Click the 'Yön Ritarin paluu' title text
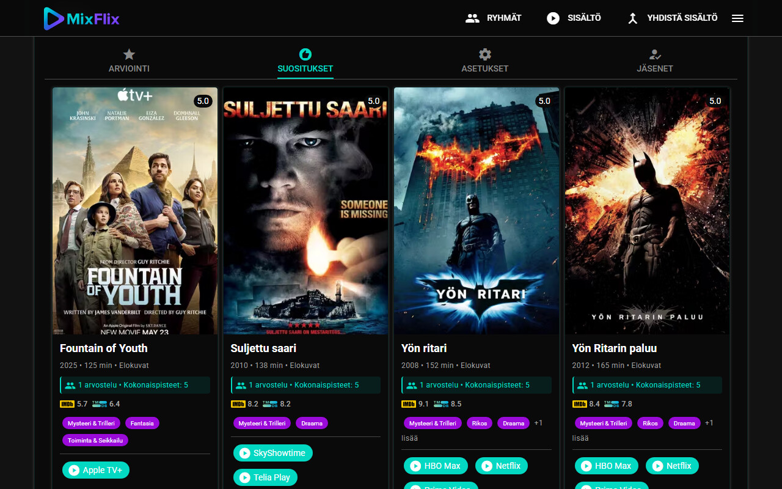 tap(615, 348)
